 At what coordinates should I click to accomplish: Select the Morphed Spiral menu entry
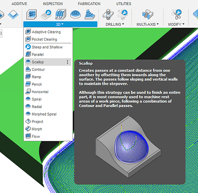[x=48, y=114]
